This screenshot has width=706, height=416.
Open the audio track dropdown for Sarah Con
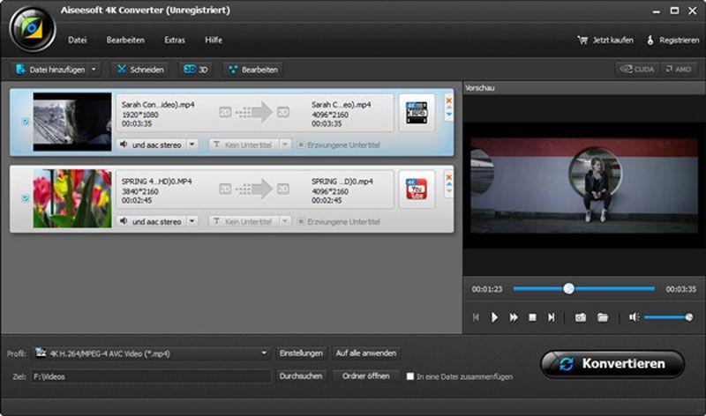coord(192,145)
